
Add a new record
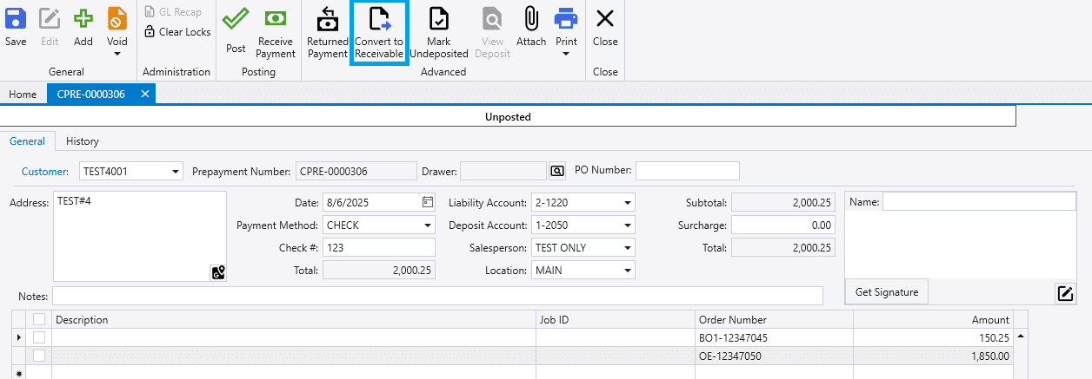[x=83, y=27]
